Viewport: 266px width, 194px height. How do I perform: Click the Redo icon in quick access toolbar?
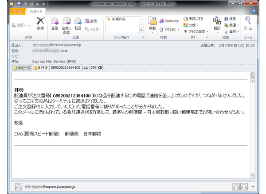(31, 4)
